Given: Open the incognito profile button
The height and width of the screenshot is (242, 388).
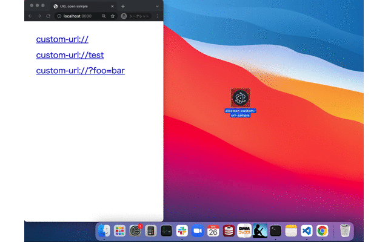Looking at the screenshot, I should pyautogui.click(x=135, y=16).
